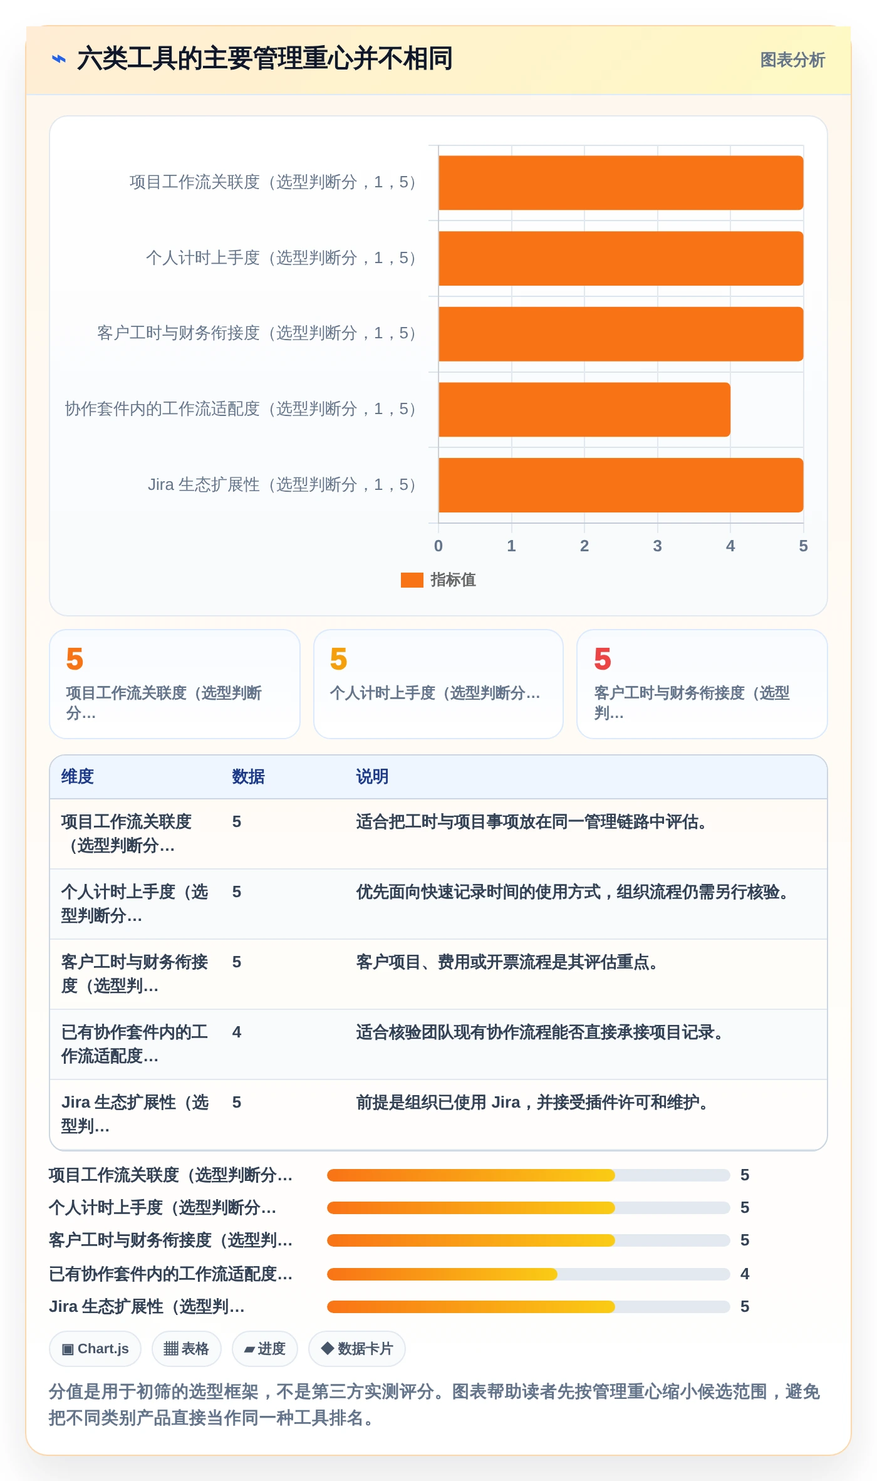Open the 项目工作流关联度 data card
Screen dimensions: 877x1481
[175, 684]
